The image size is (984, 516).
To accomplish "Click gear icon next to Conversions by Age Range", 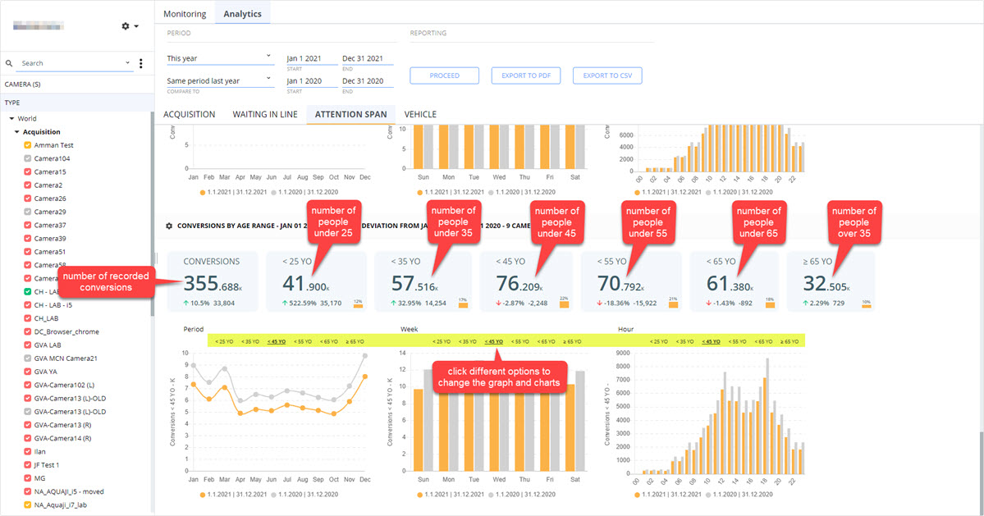I will pos(169,226).
